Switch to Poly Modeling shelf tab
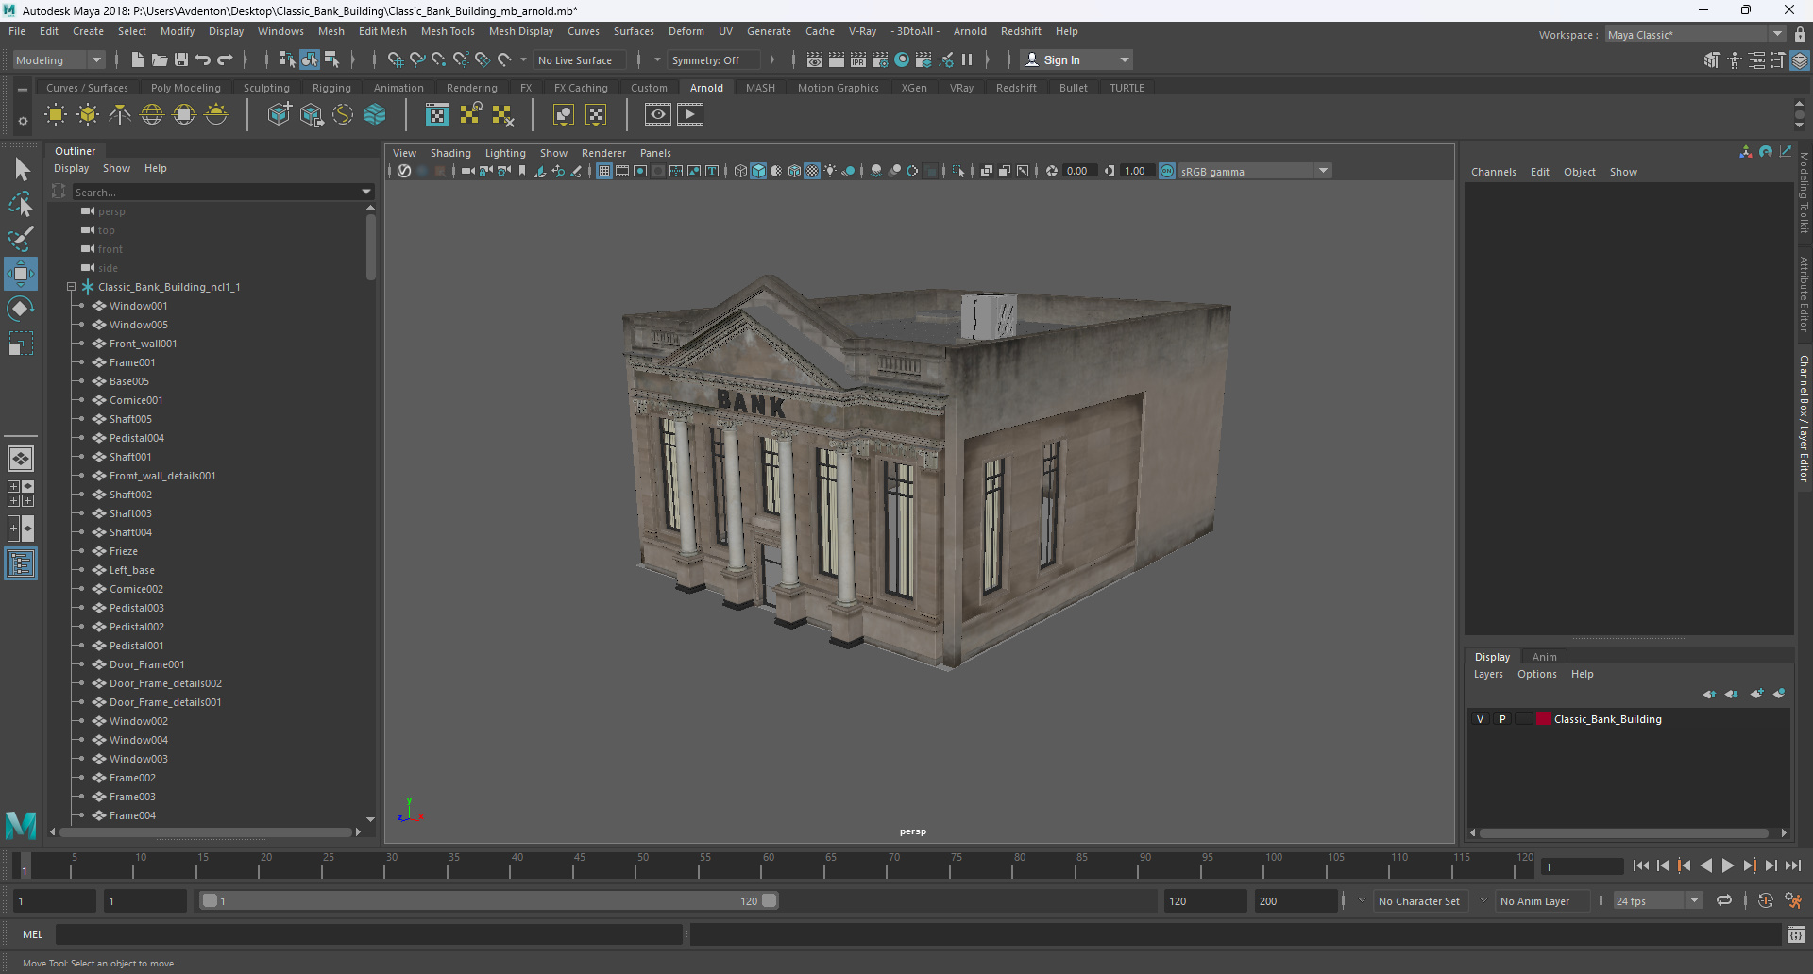The width and height of the screenshot is (1813, 974). pyautogui.click(x=186, y=88)
